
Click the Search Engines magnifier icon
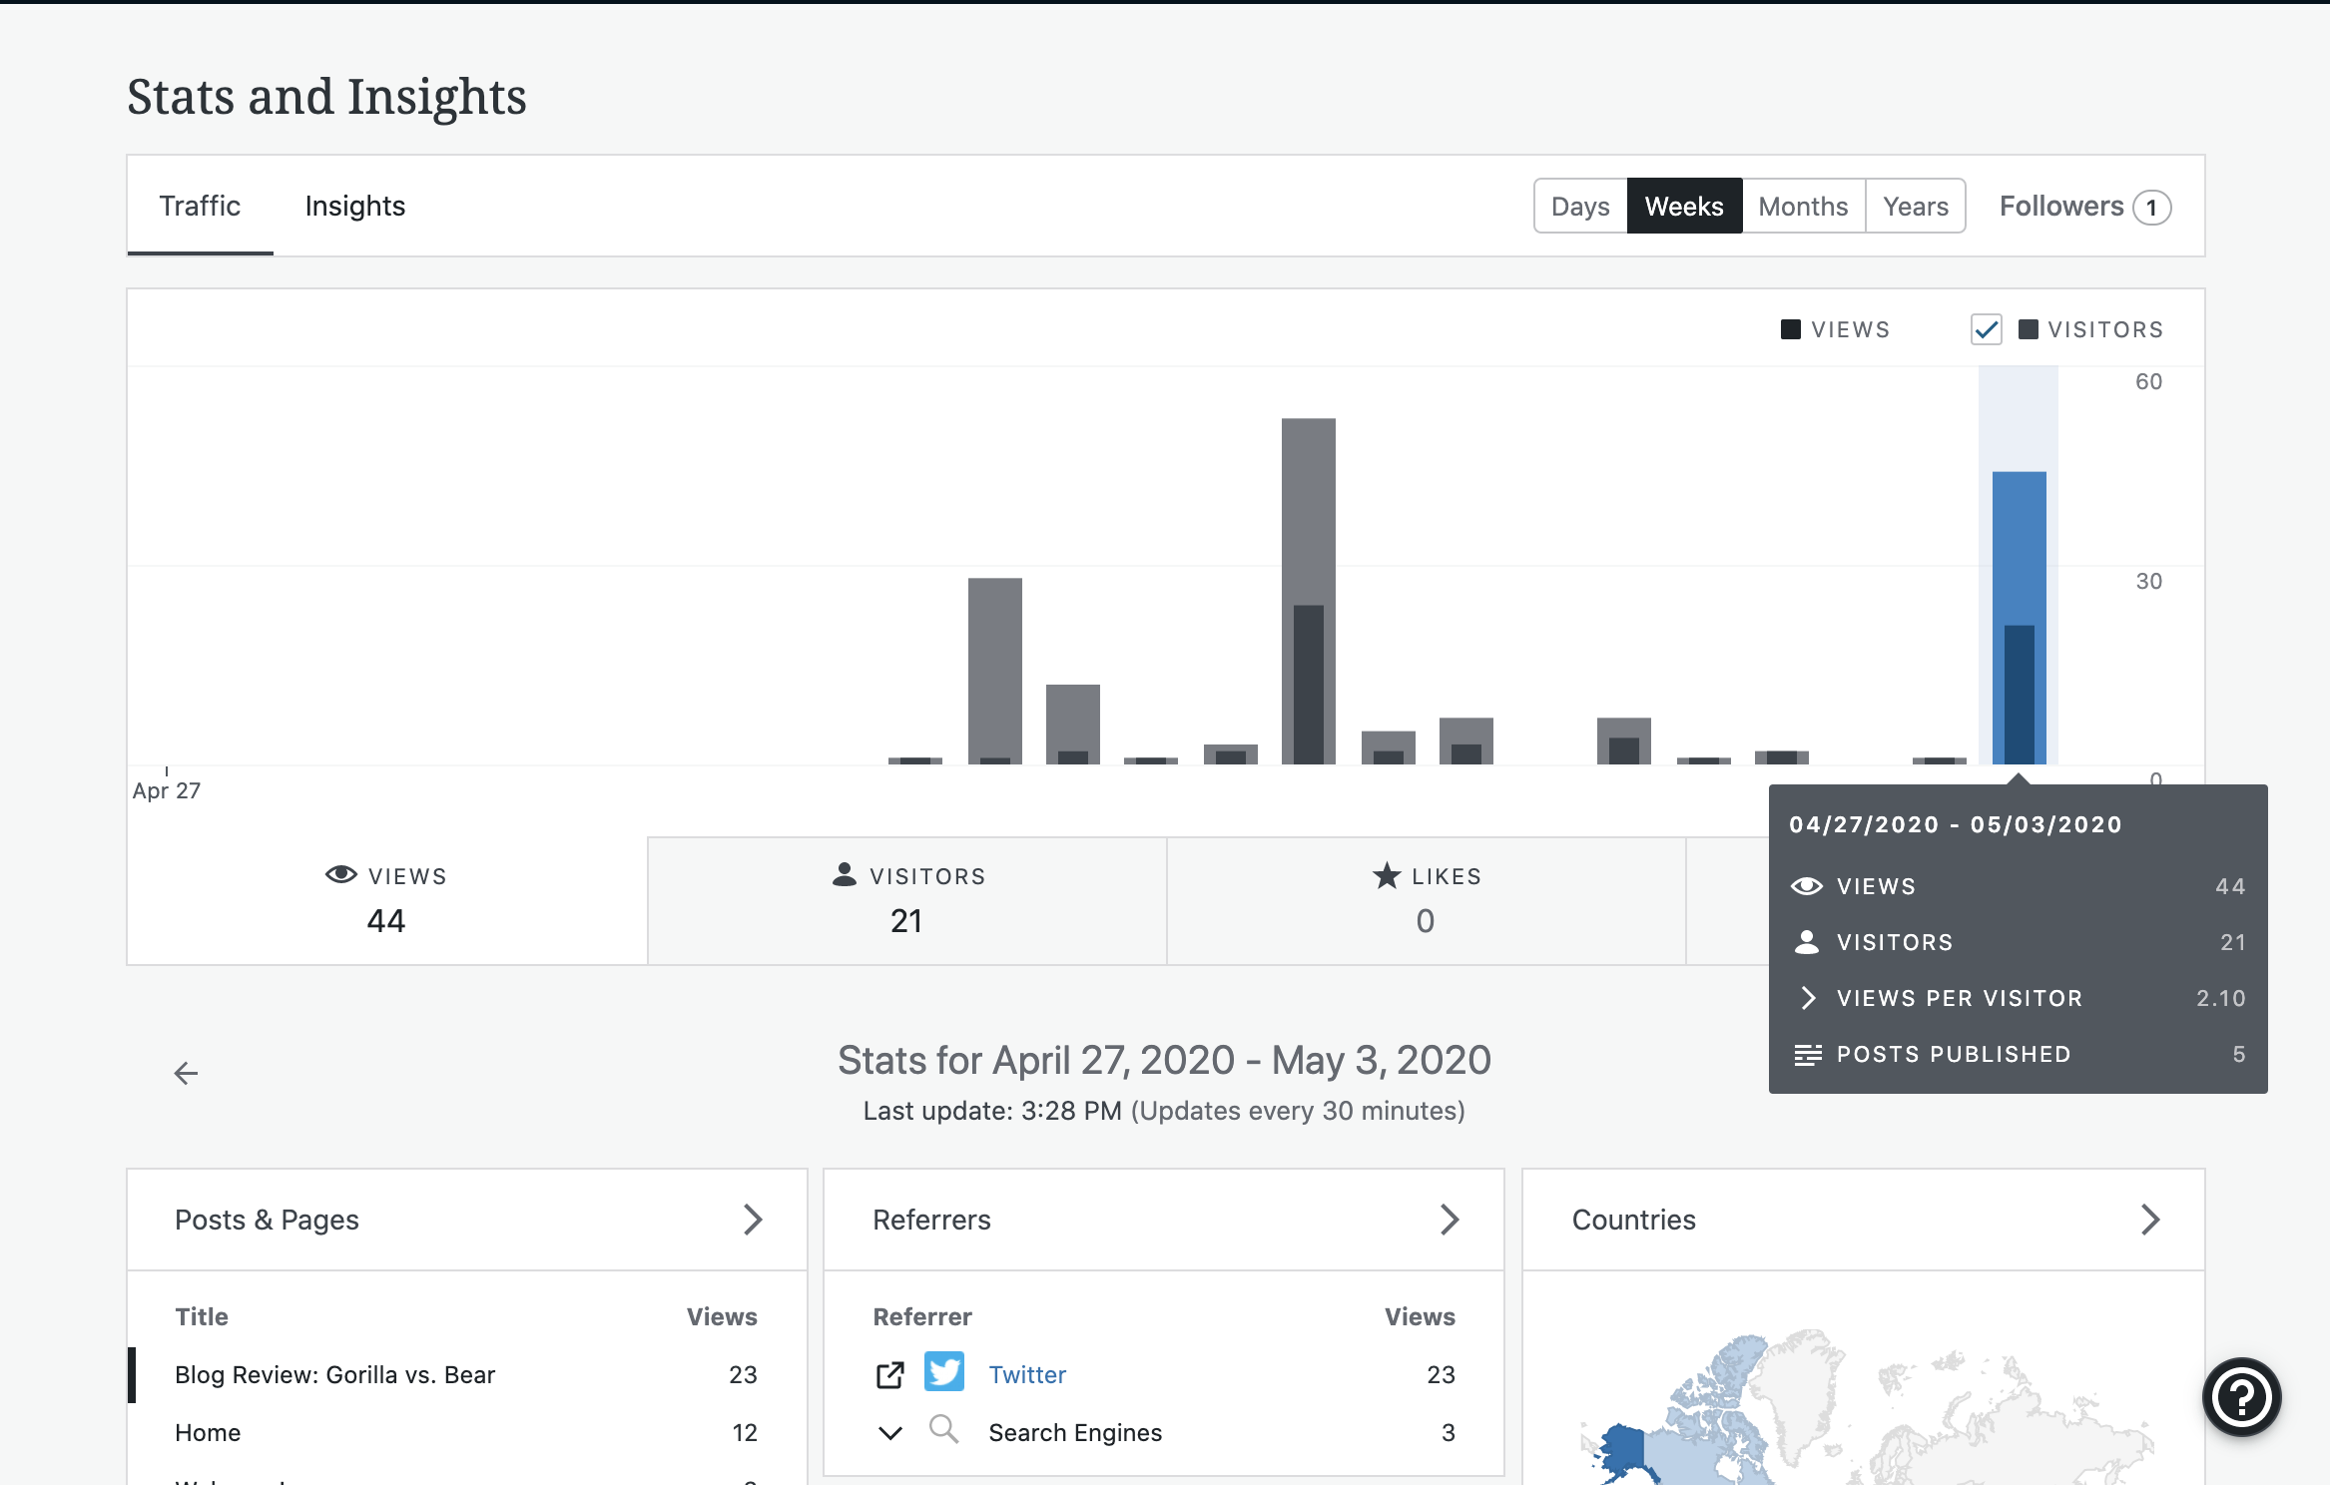(x=942, y=1429)
